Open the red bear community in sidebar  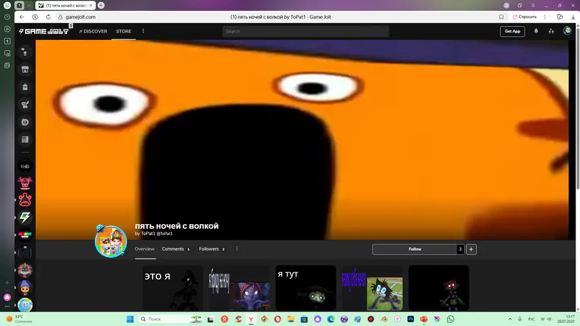click(24, 200)
